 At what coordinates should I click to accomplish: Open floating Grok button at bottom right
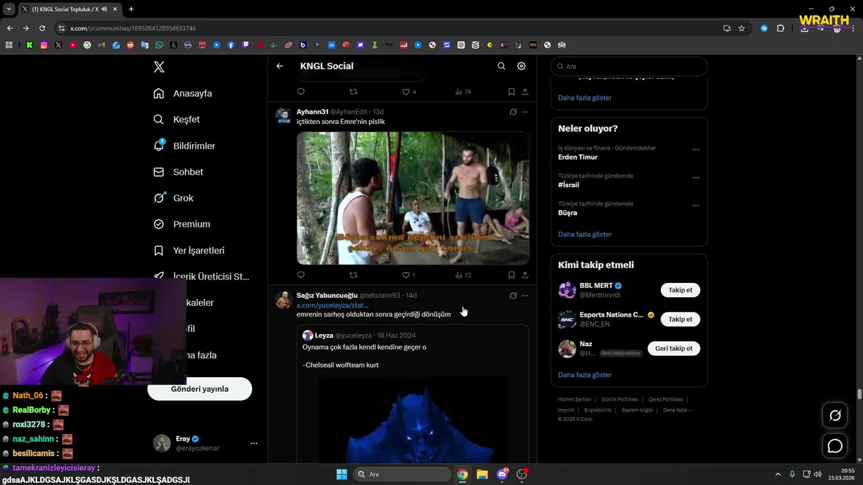point(835,416)
